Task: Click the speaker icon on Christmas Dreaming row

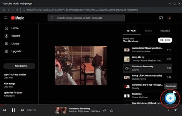Action: click(127, 68)
